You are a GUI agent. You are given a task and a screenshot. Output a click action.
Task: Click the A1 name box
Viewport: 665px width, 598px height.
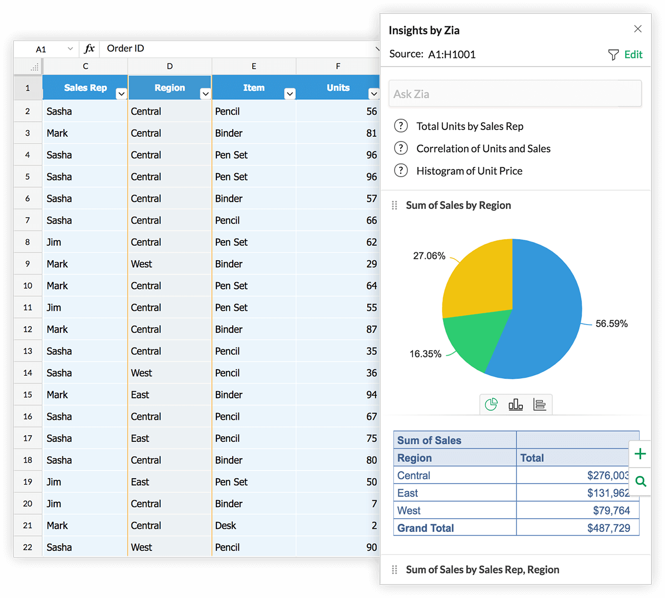click(x=41, y=49)
